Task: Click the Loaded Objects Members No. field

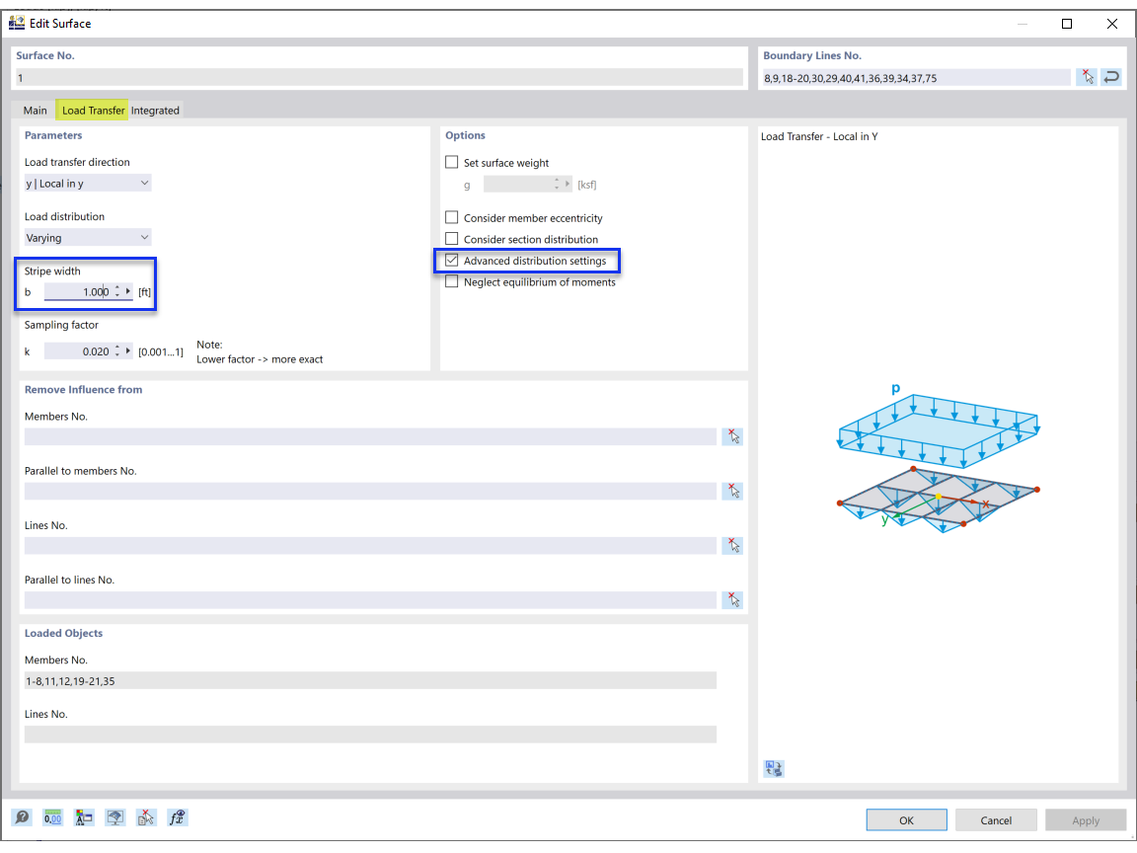Action: 370,679
